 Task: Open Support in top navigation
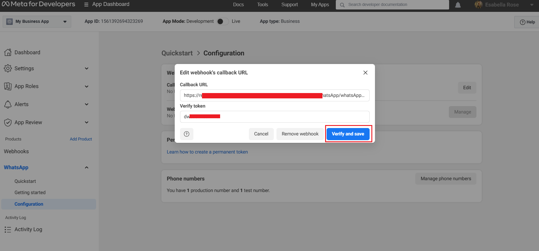(290, 4)
